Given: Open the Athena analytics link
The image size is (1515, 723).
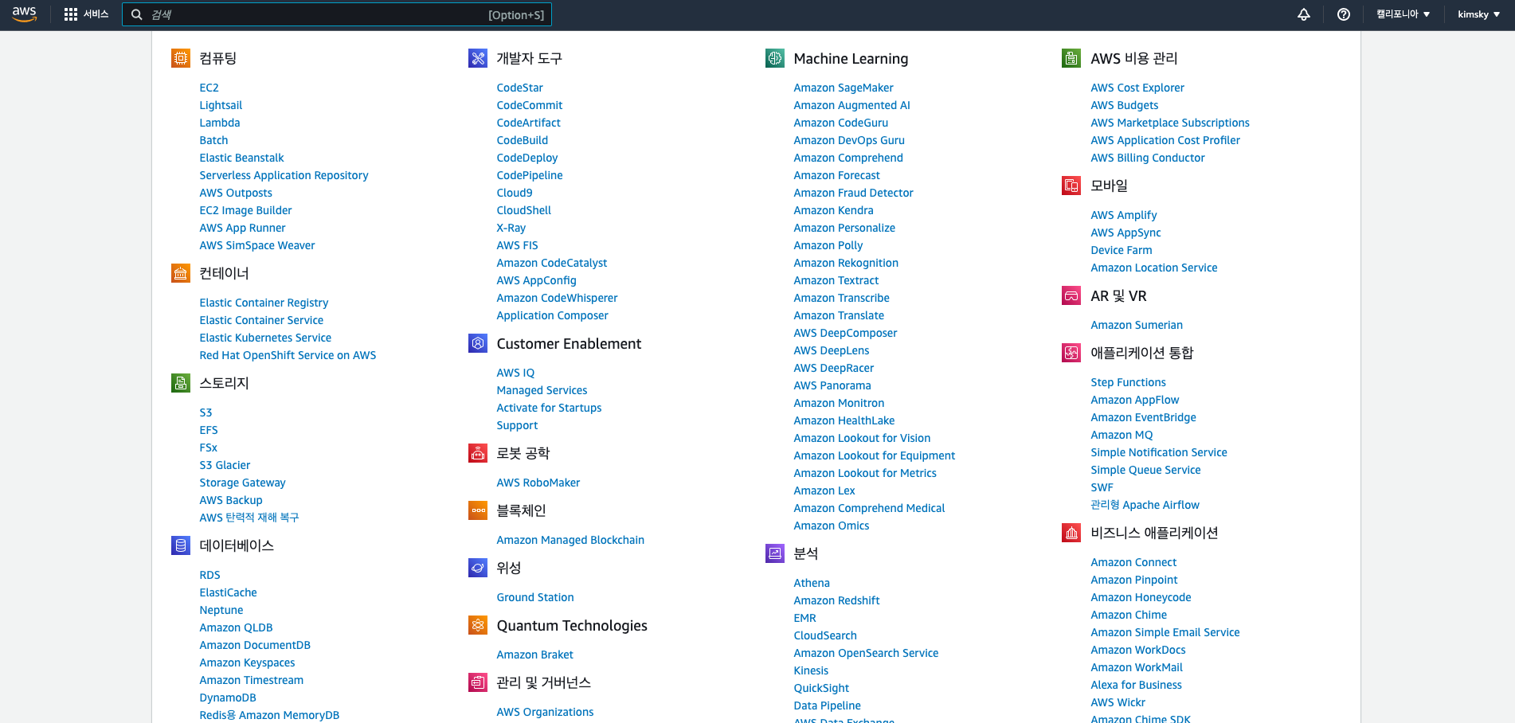Looking at the screenshot, I should [812, 583].
